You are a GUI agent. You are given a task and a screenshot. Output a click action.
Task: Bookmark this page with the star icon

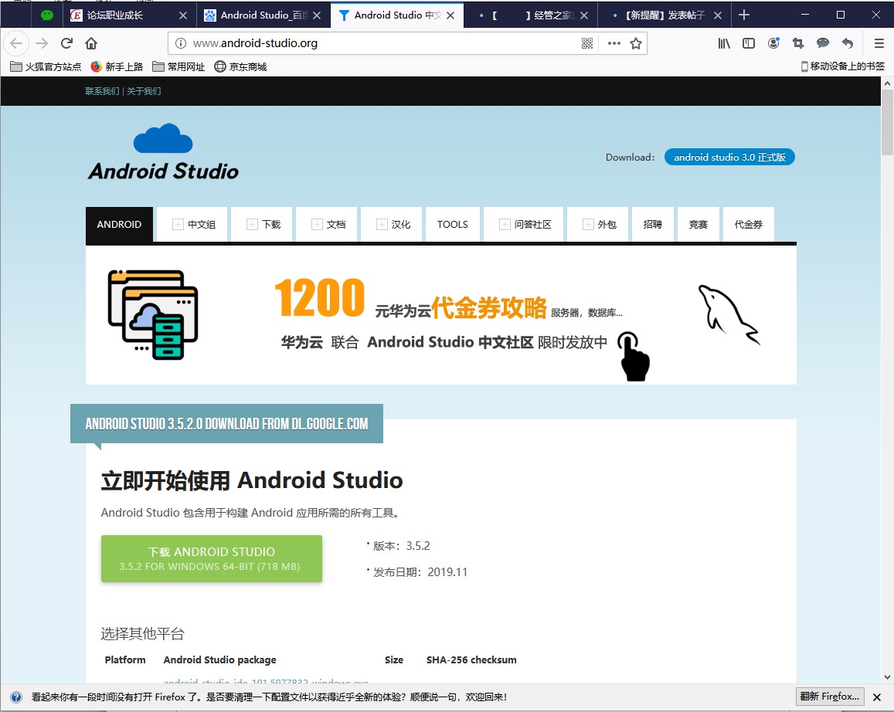coord(636,43)
